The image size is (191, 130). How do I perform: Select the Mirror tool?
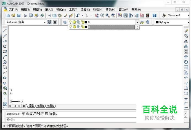point(186,41)
